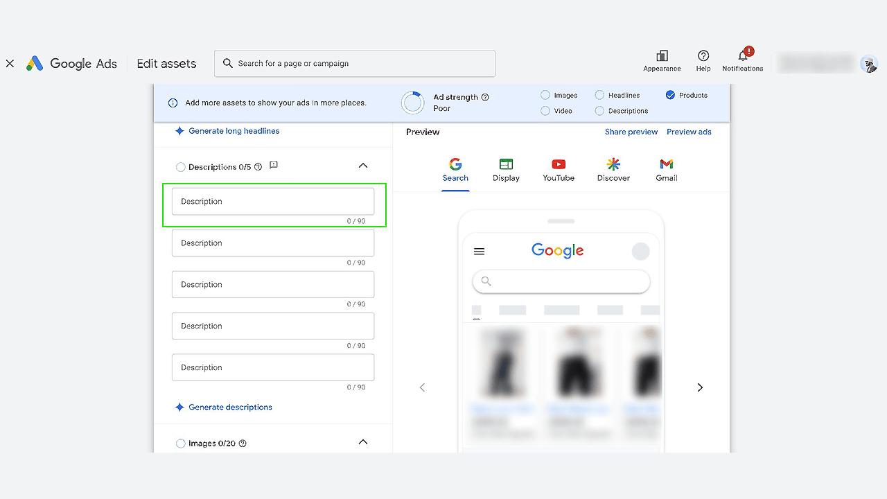Switch to the YouTube preview tab
This screenshot has width=887, height=499.
pos(559,170)
